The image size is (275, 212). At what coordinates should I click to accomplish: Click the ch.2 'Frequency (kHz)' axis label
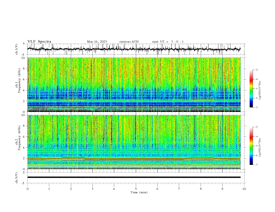click(x=19, y=138)
